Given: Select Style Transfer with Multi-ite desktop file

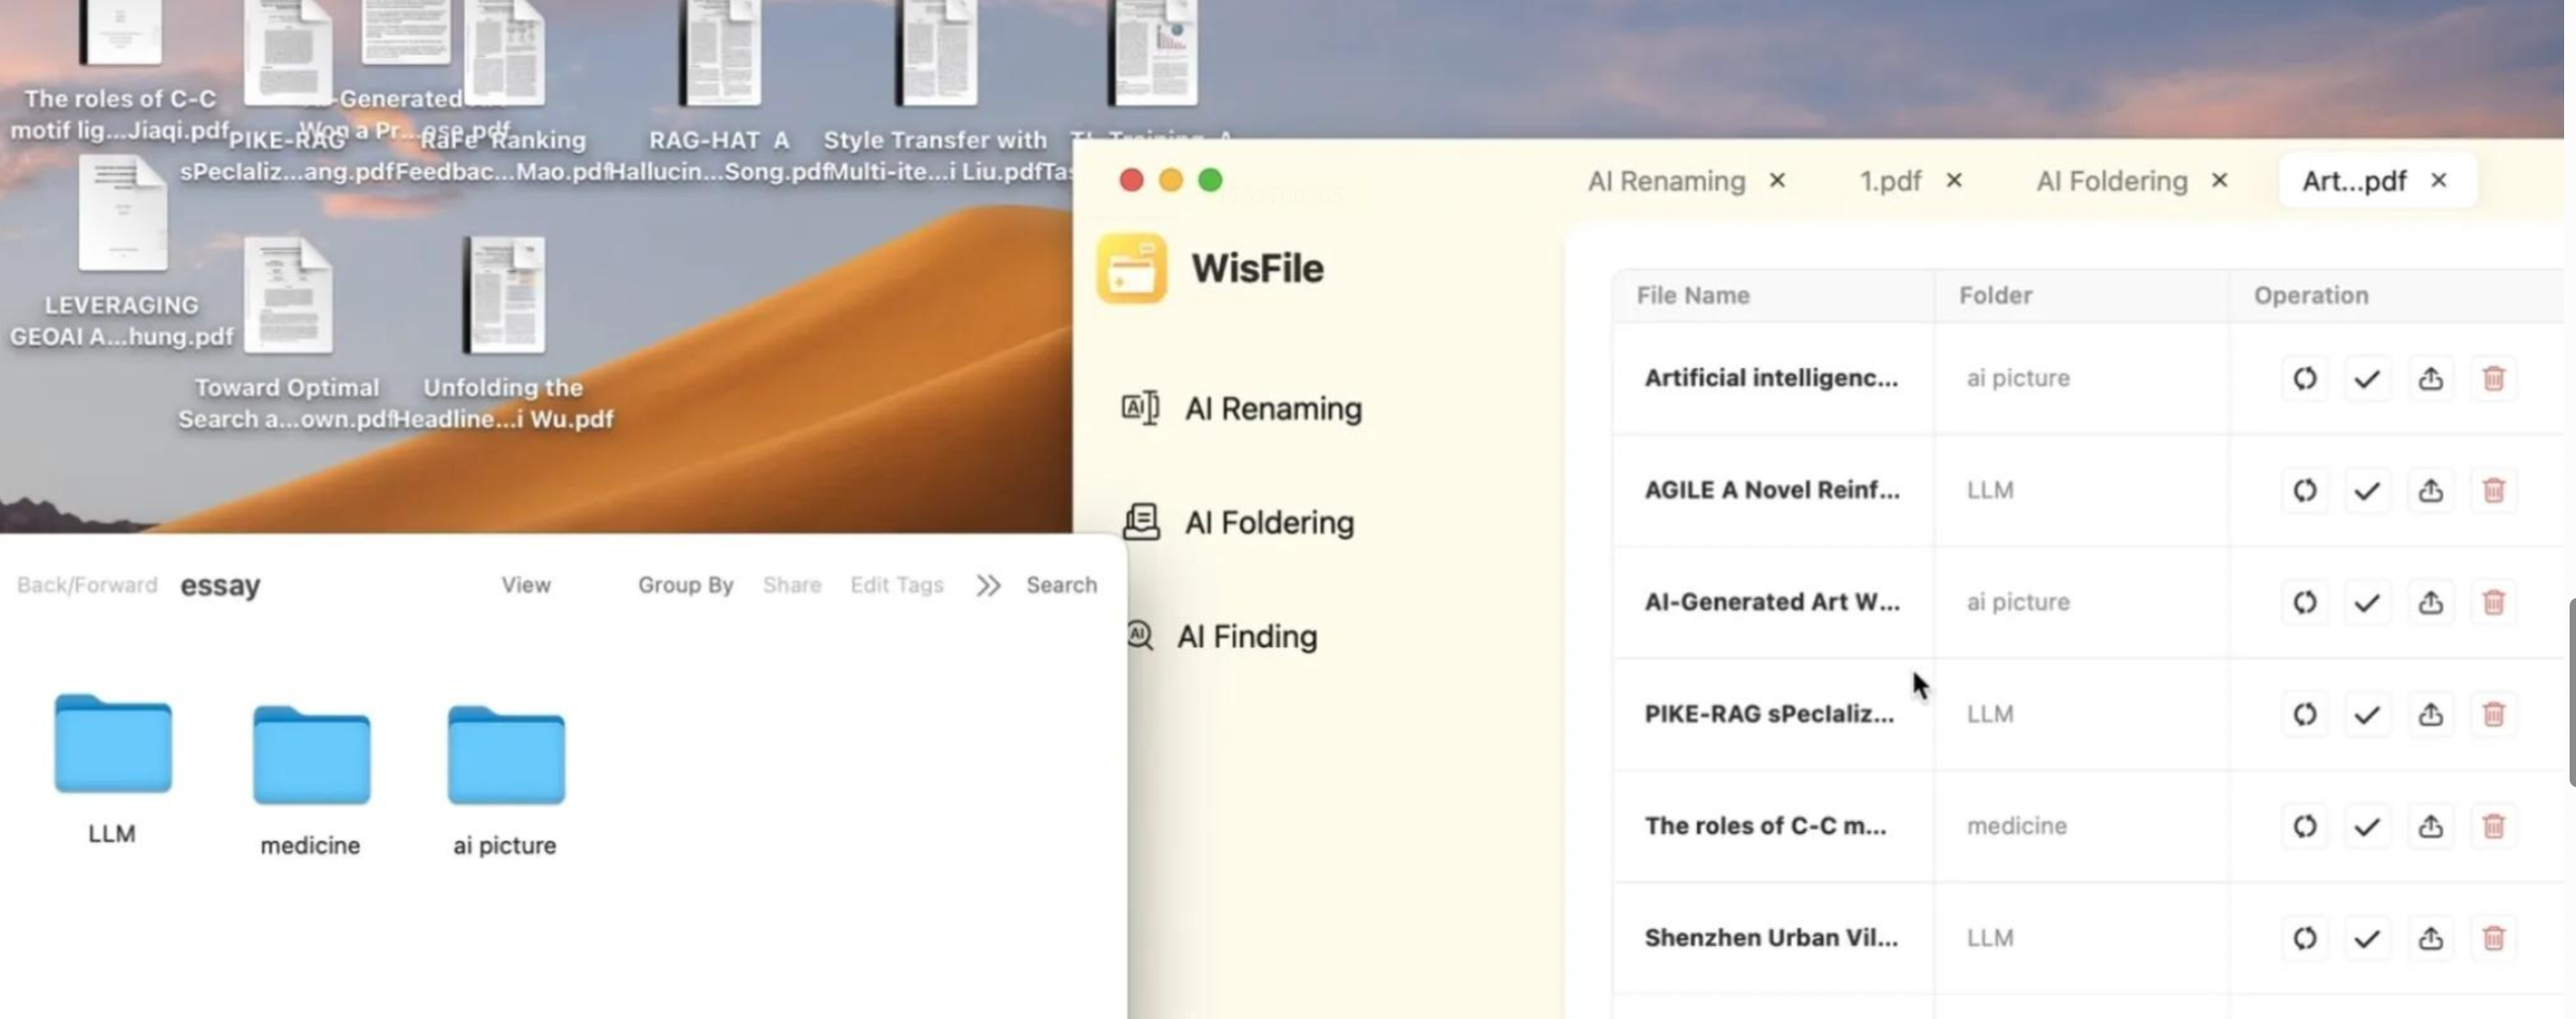Looking at the screenshot, I should [935, 92].
